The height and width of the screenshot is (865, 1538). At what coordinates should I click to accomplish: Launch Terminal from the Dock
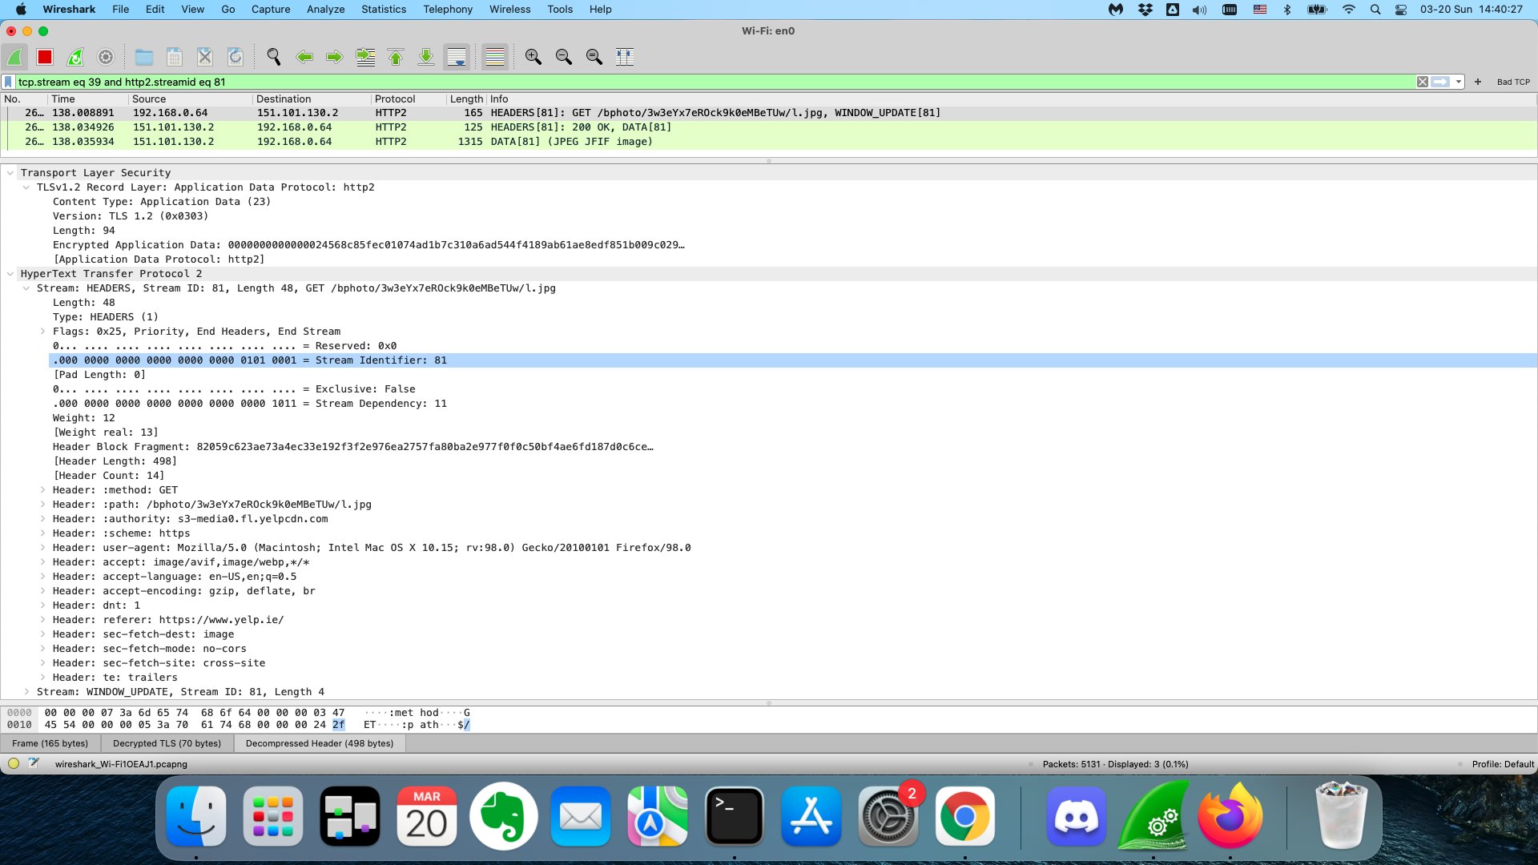point(734,817)
